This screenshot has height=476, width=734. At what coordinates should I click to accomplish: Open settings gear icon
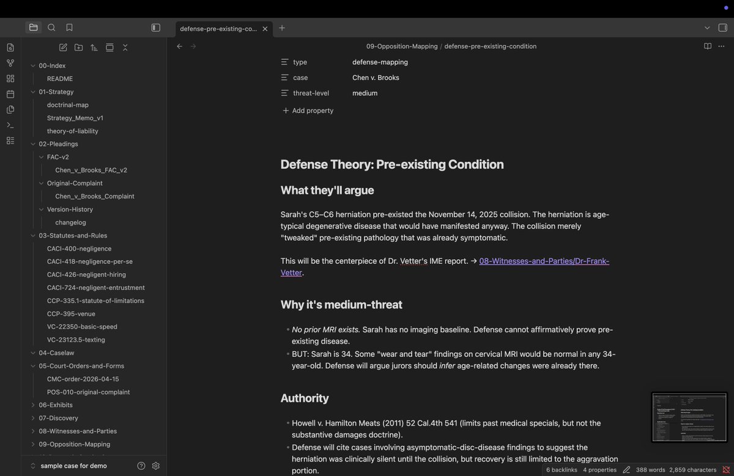tap(156, 466)
